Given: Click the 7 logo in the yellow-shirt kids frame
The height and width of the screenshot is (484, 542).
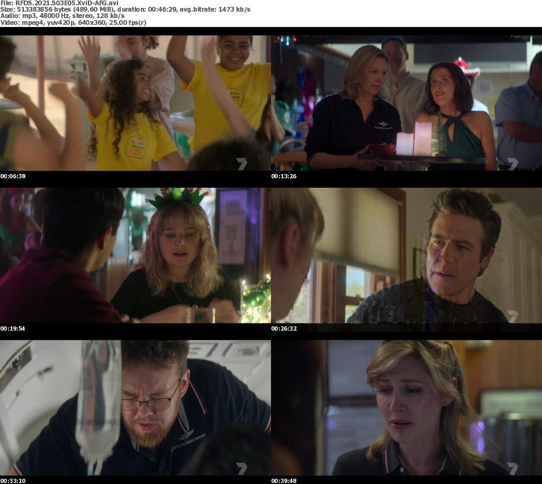Looking at the screenshot, I should coord(242,164).
